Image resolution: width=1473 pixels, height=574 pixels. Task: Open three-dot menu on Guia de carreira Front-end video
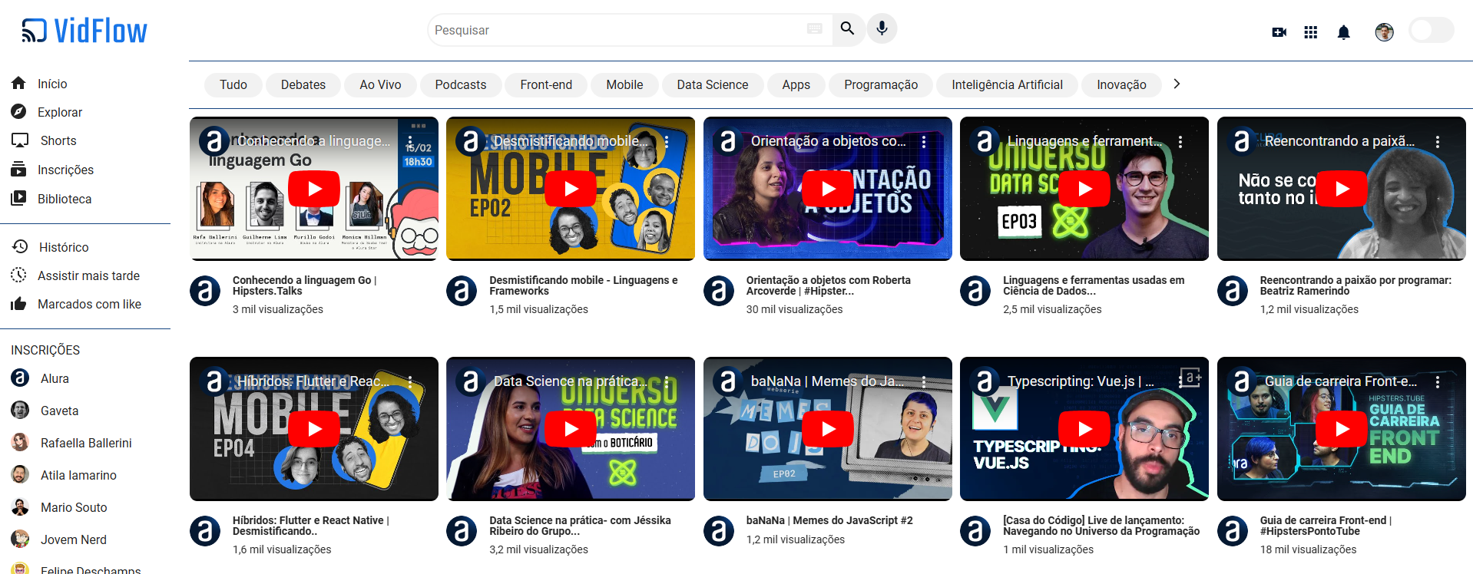pos(1438,381)
